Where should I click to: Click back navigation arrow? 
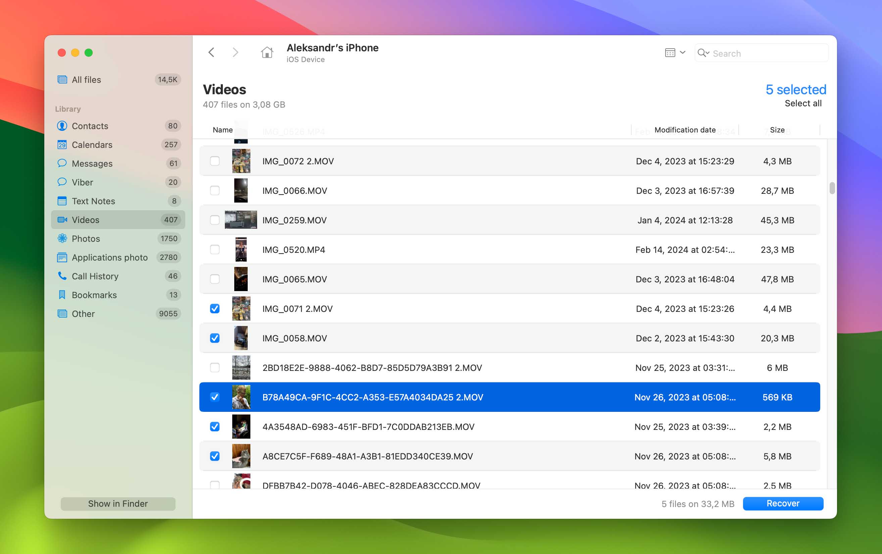pyautogui.click(x=211, y=52)
